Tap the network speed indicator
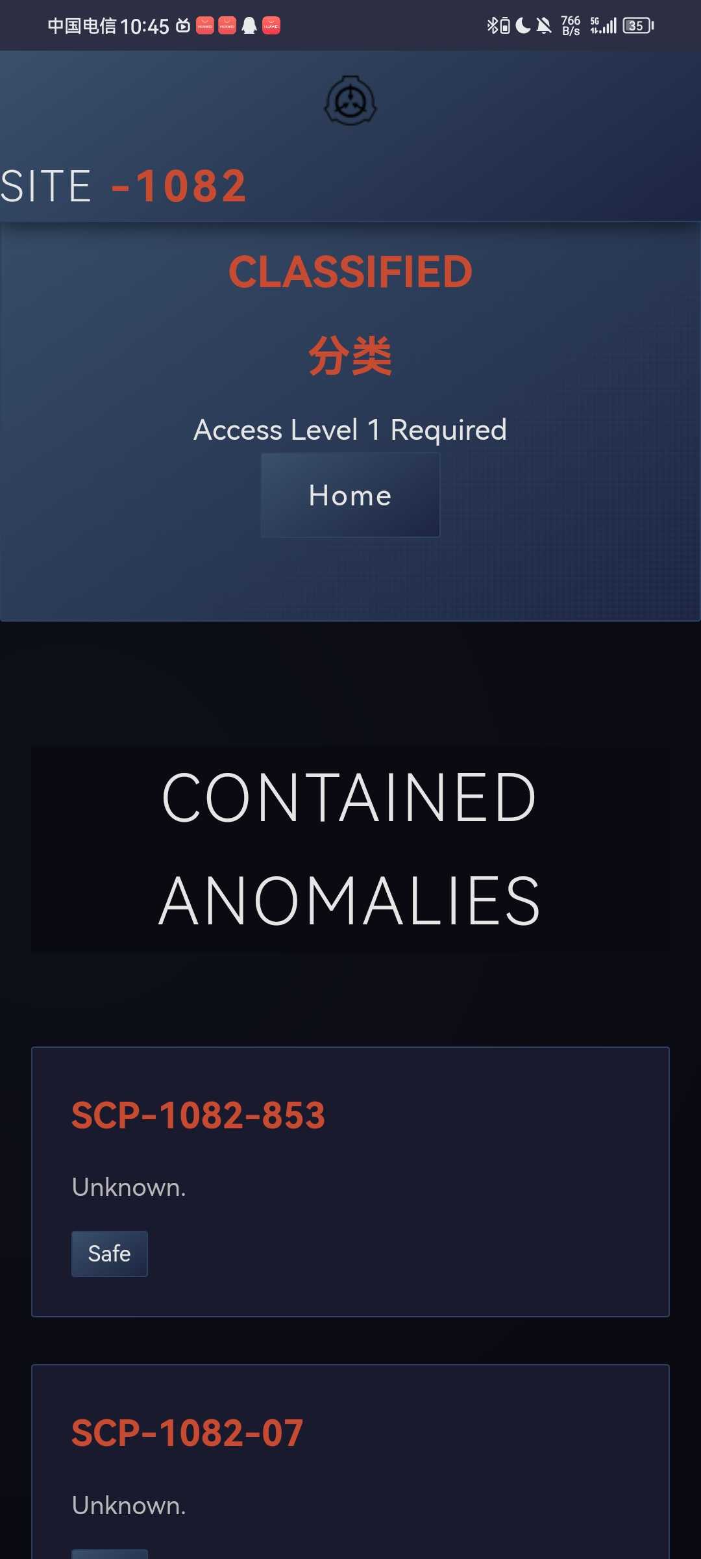This screenshot has width=701, height=1559. click(571, 26)
